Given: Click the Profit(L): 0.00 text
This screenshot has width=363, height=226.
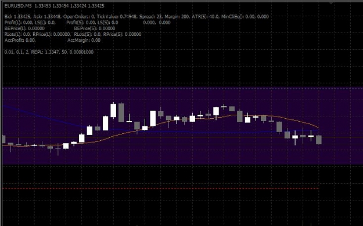Looking at the screenshot, I should coord(18,23).
